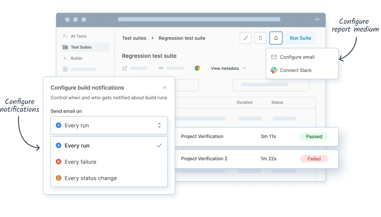
Task: Click the Regression test suite page heading
Action: click(x=149, y=56)
